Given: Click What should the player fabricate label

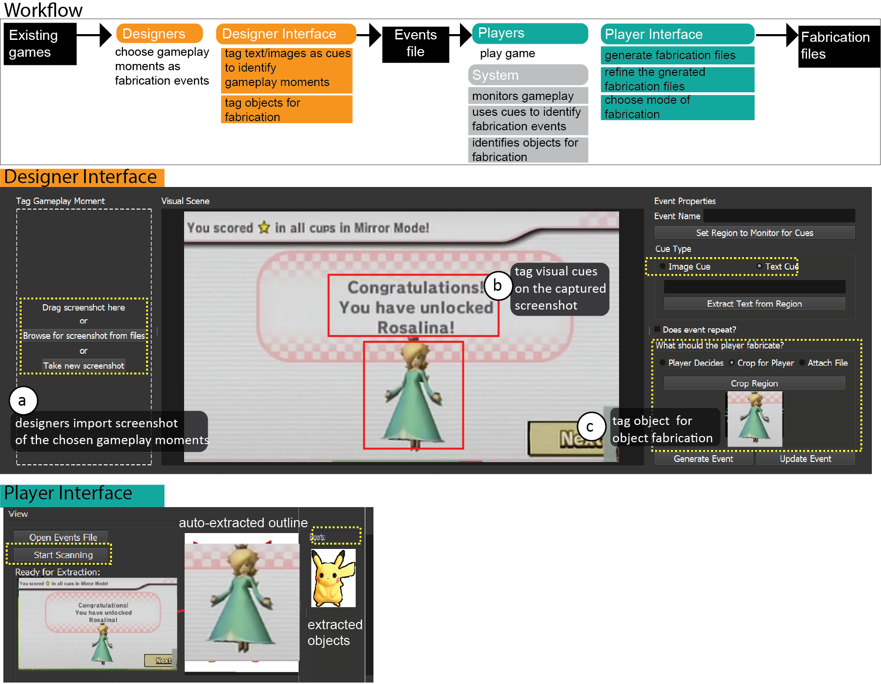Looking at the screenshot, I should [x=720, y=345].
